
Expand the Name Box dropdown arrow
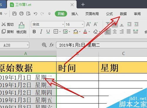tap(28, 45)
